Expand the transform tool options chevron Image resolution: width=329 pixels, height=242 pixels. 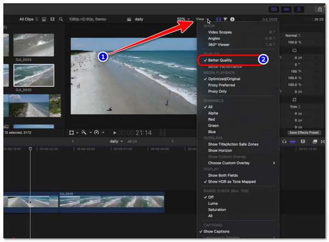(77, 133)
